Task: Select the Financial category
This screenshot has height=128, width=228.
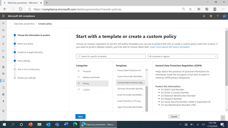Action: click(92, 71)
